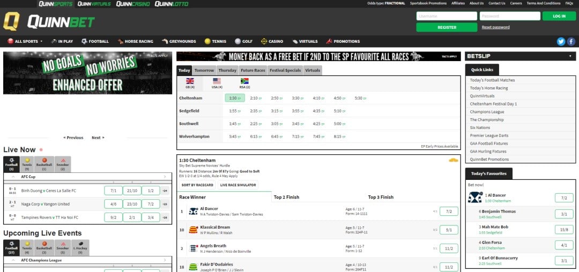Click the Horse Racing icon in navigation
The width and height of the screenshot is (579, 272).
[x=121, y=41]
